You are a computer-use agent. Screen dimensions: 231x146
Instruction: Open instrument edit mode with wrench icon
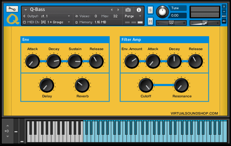click(12, 9)
